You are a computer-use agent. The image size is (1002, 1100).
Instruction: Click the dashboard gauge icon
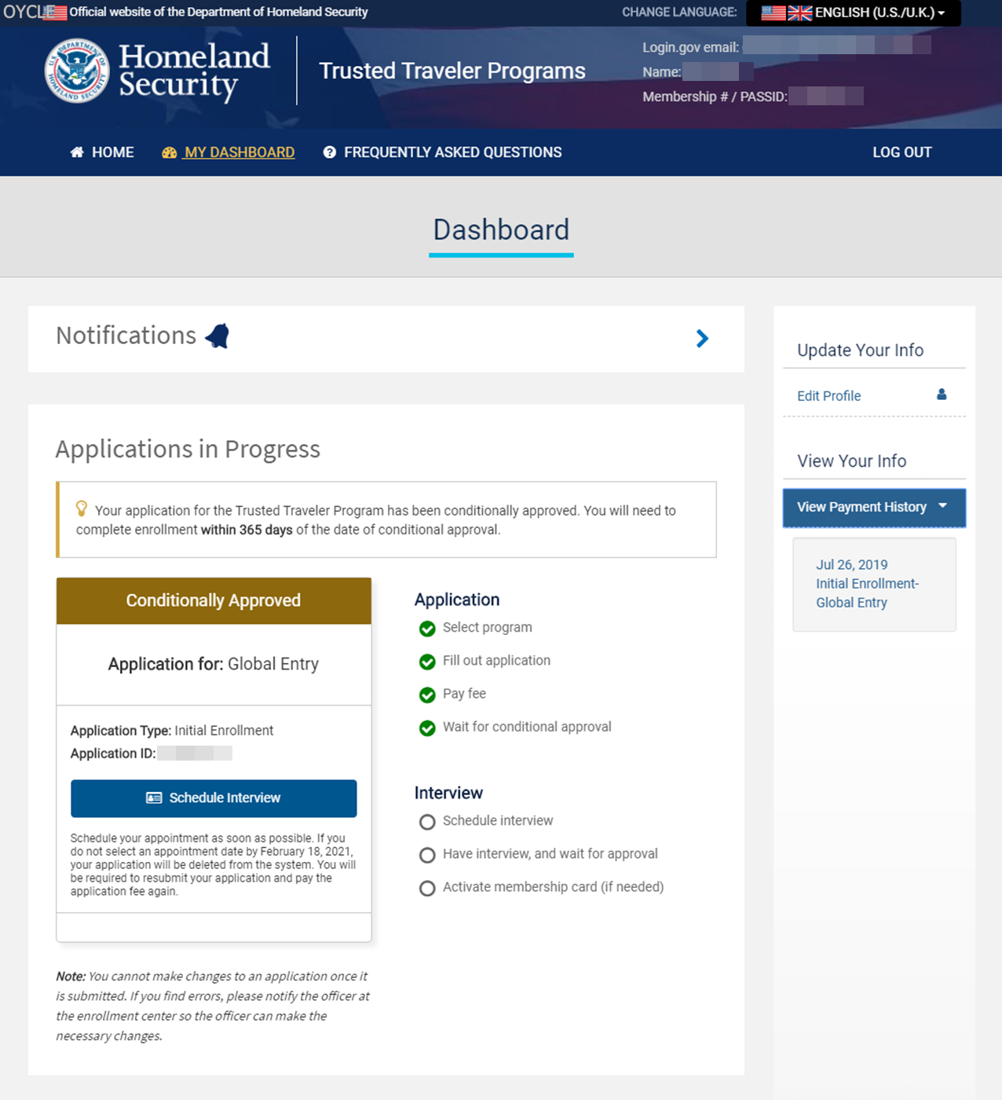(169, 152)
